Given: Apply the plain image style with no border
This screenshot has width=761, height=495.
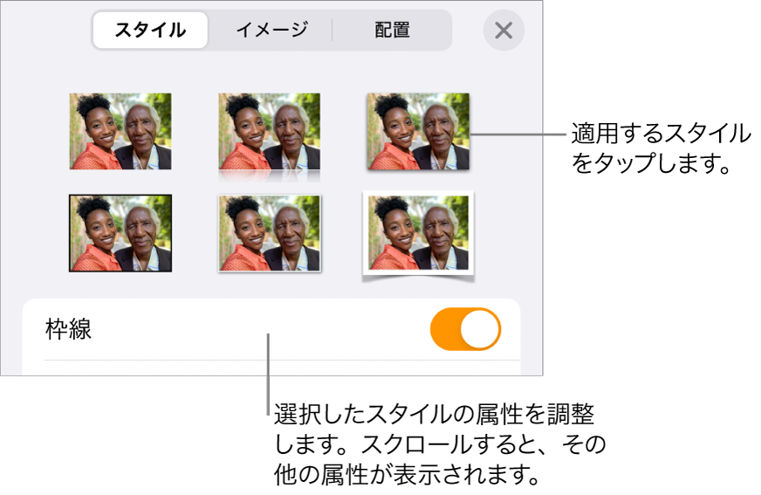Looking at the screenshot, I should click(x=120, y=131).
